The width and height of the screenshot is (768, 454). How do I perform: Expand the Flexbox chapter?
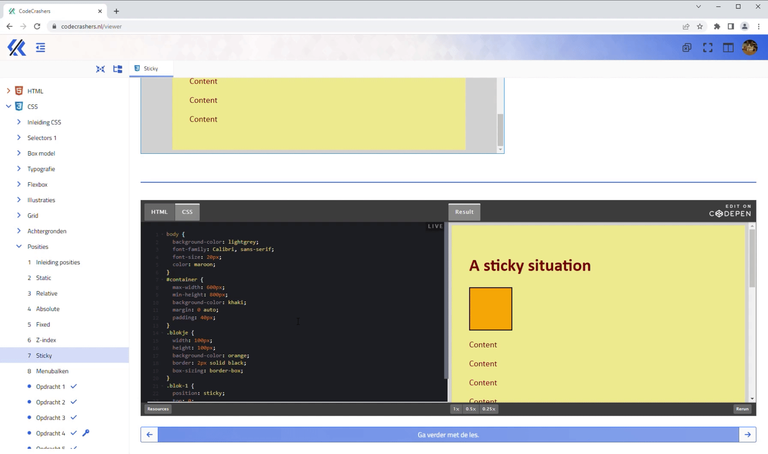[x=19, y=184]
